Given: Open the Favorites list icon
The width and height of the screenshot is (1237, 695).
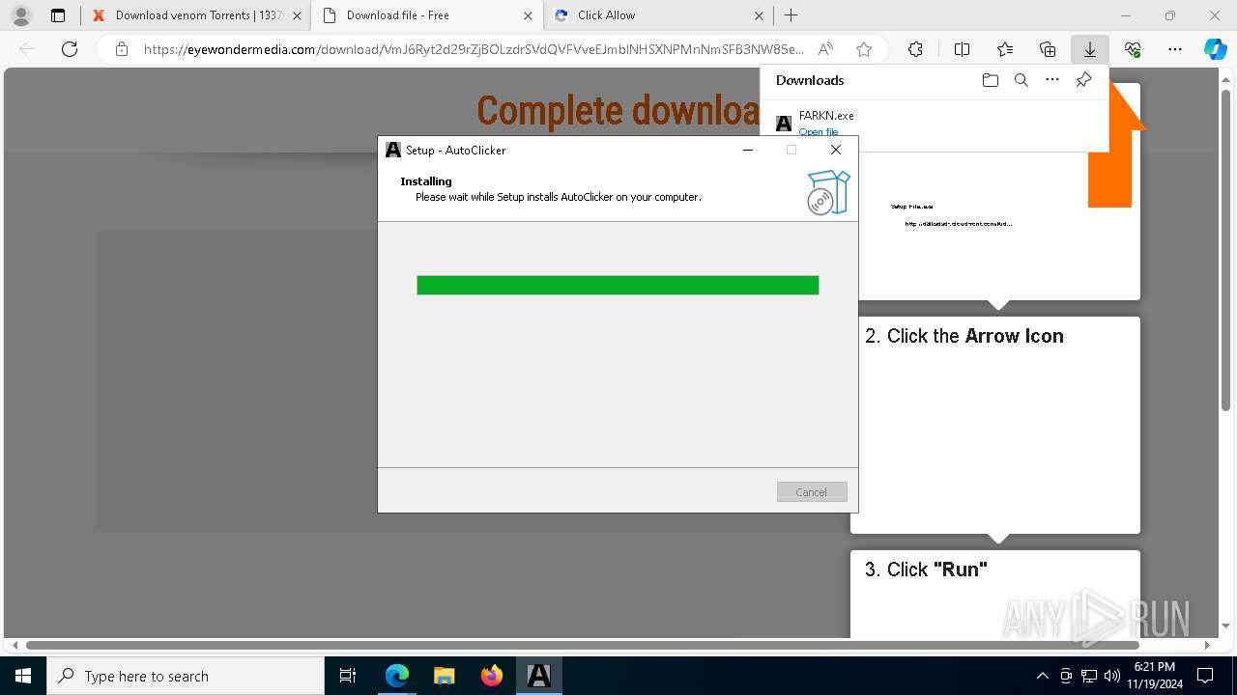Looking at the screenshot, I should tap(1005, 49).
